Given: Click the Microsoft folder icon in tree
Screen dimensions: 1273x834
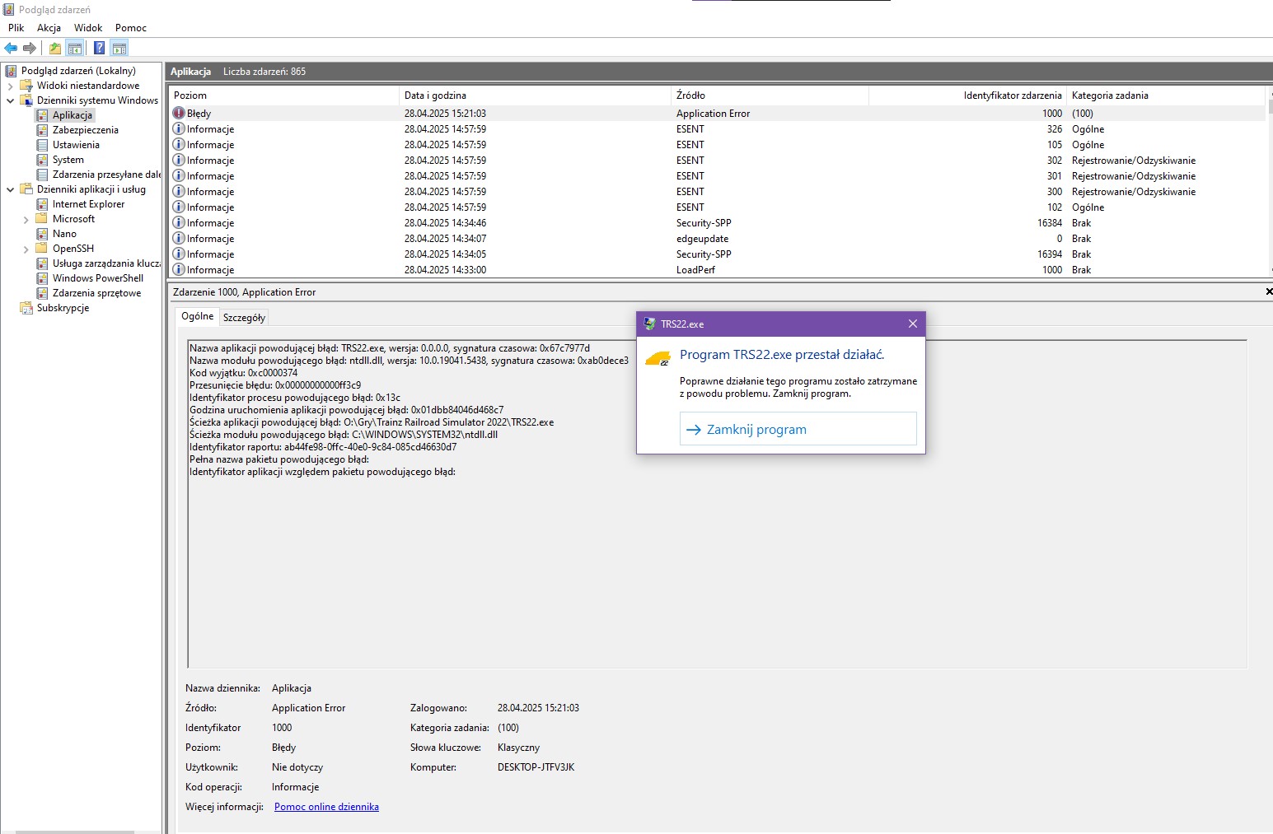Looking at the screenshot, I should pyautogui.click(x=42, y=219).
